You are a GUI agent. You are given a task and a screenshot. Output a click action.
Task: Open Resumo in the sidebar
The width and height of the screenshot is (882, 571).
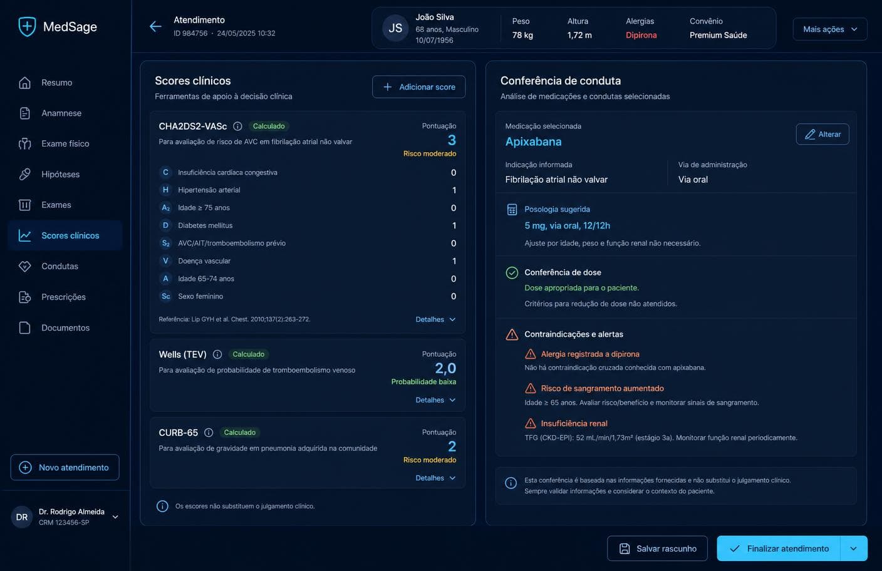(x=65, y=83)
